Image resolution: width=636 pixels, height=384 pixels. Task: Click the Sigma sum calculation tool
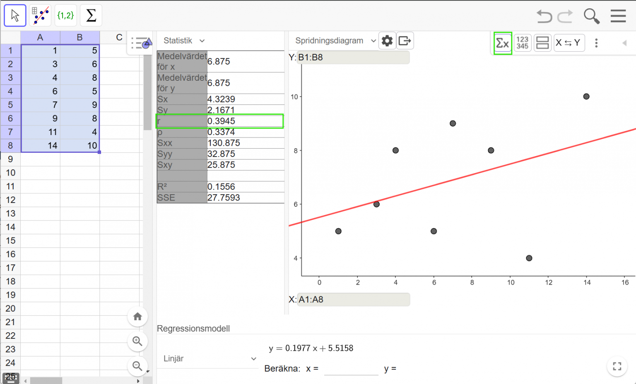pos(91,14)
